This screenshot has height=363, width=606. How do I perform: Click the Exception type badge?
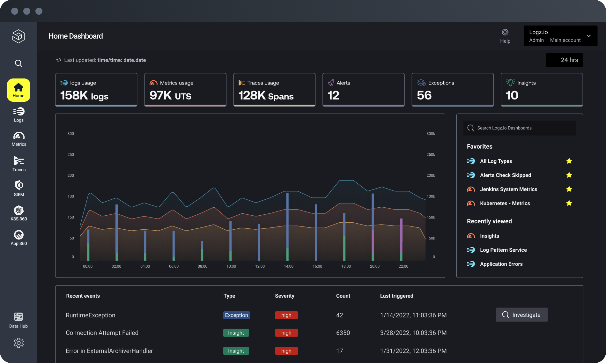click(x=236, y=315)
